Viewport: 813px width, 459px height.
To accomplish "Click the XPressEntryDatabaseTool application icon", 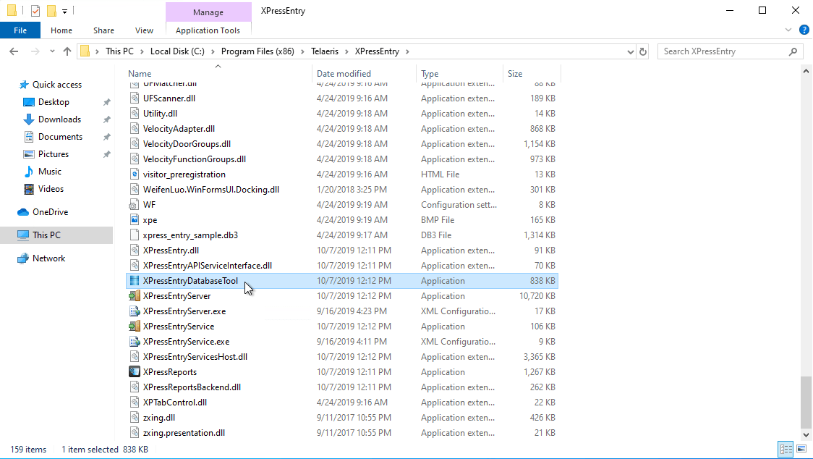I will [x=135, y=281].
